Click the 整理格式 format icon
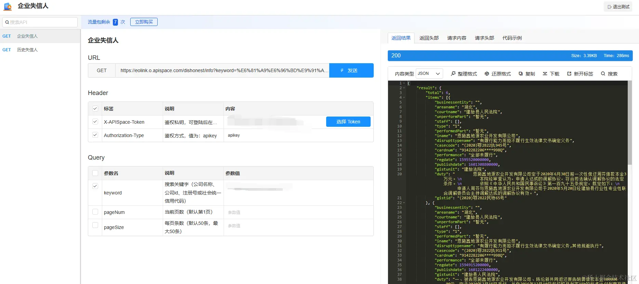Viewport: 639px width, 284px height. [453, 73]
